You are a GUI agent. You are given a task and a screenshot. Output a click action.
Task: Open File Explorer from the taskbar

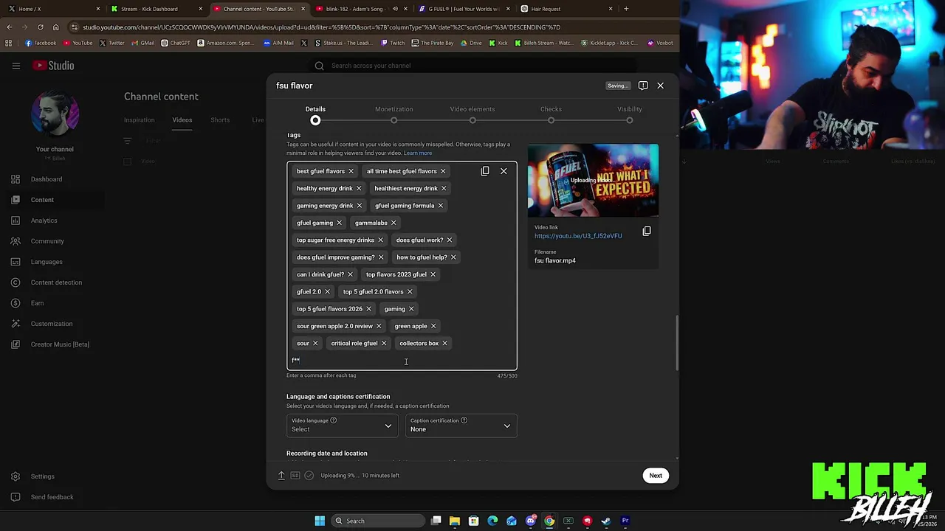pyautogui.click(x=455, y=521)
